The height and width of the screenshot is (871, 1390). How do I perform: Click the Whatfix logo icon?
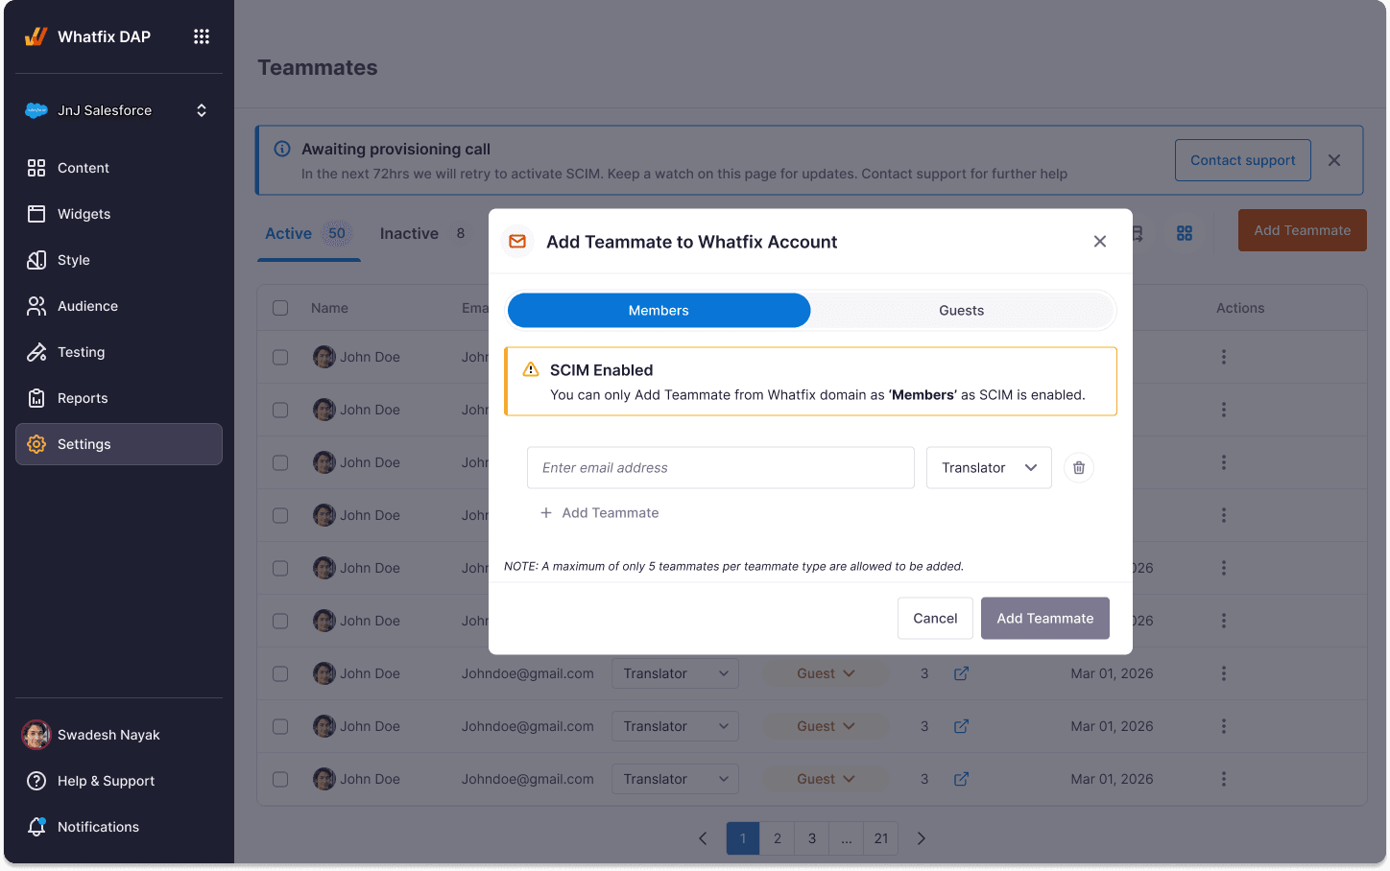click(36, 36)
